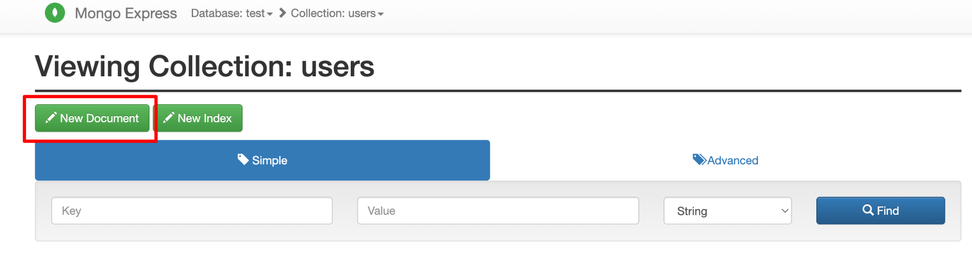The height and width of the screenshot is (255, 972).
Task: Switch to the Advanced search tab
Action: pyautogui.click(x=725, y=160)
